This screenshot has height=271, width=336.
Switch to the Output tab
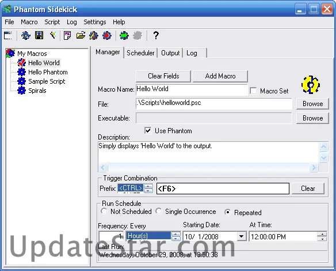tap(170, 53)
